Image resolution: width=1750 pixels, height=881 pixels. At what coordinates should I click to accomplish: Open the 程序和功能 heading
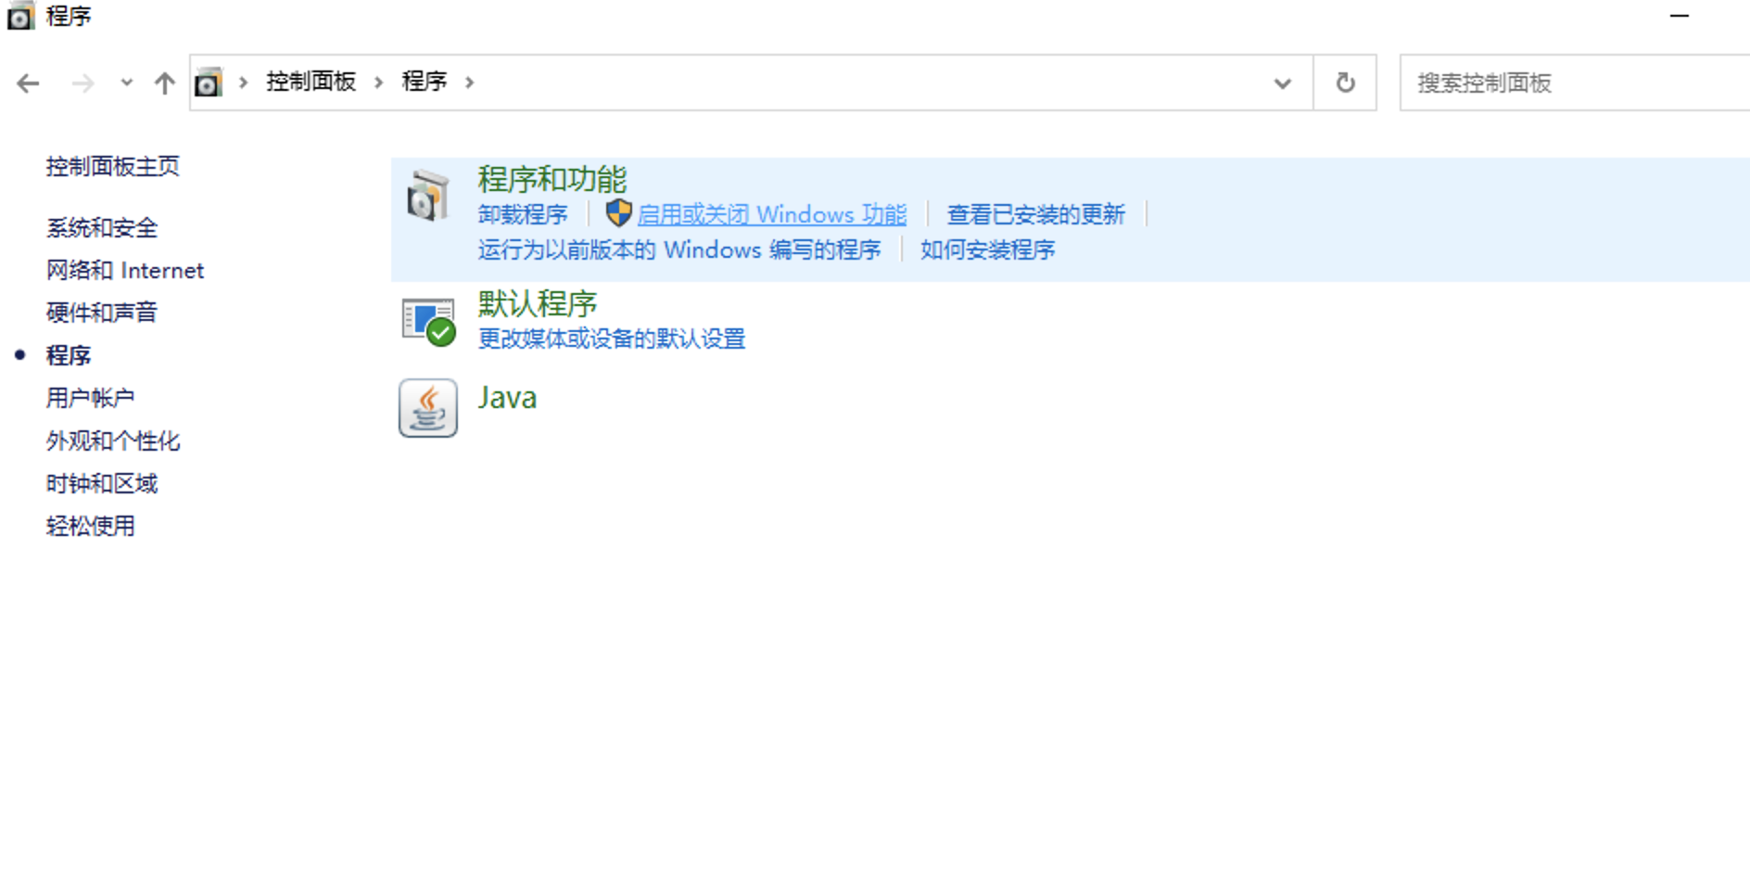pyautogui.click(x=552, y=179)
